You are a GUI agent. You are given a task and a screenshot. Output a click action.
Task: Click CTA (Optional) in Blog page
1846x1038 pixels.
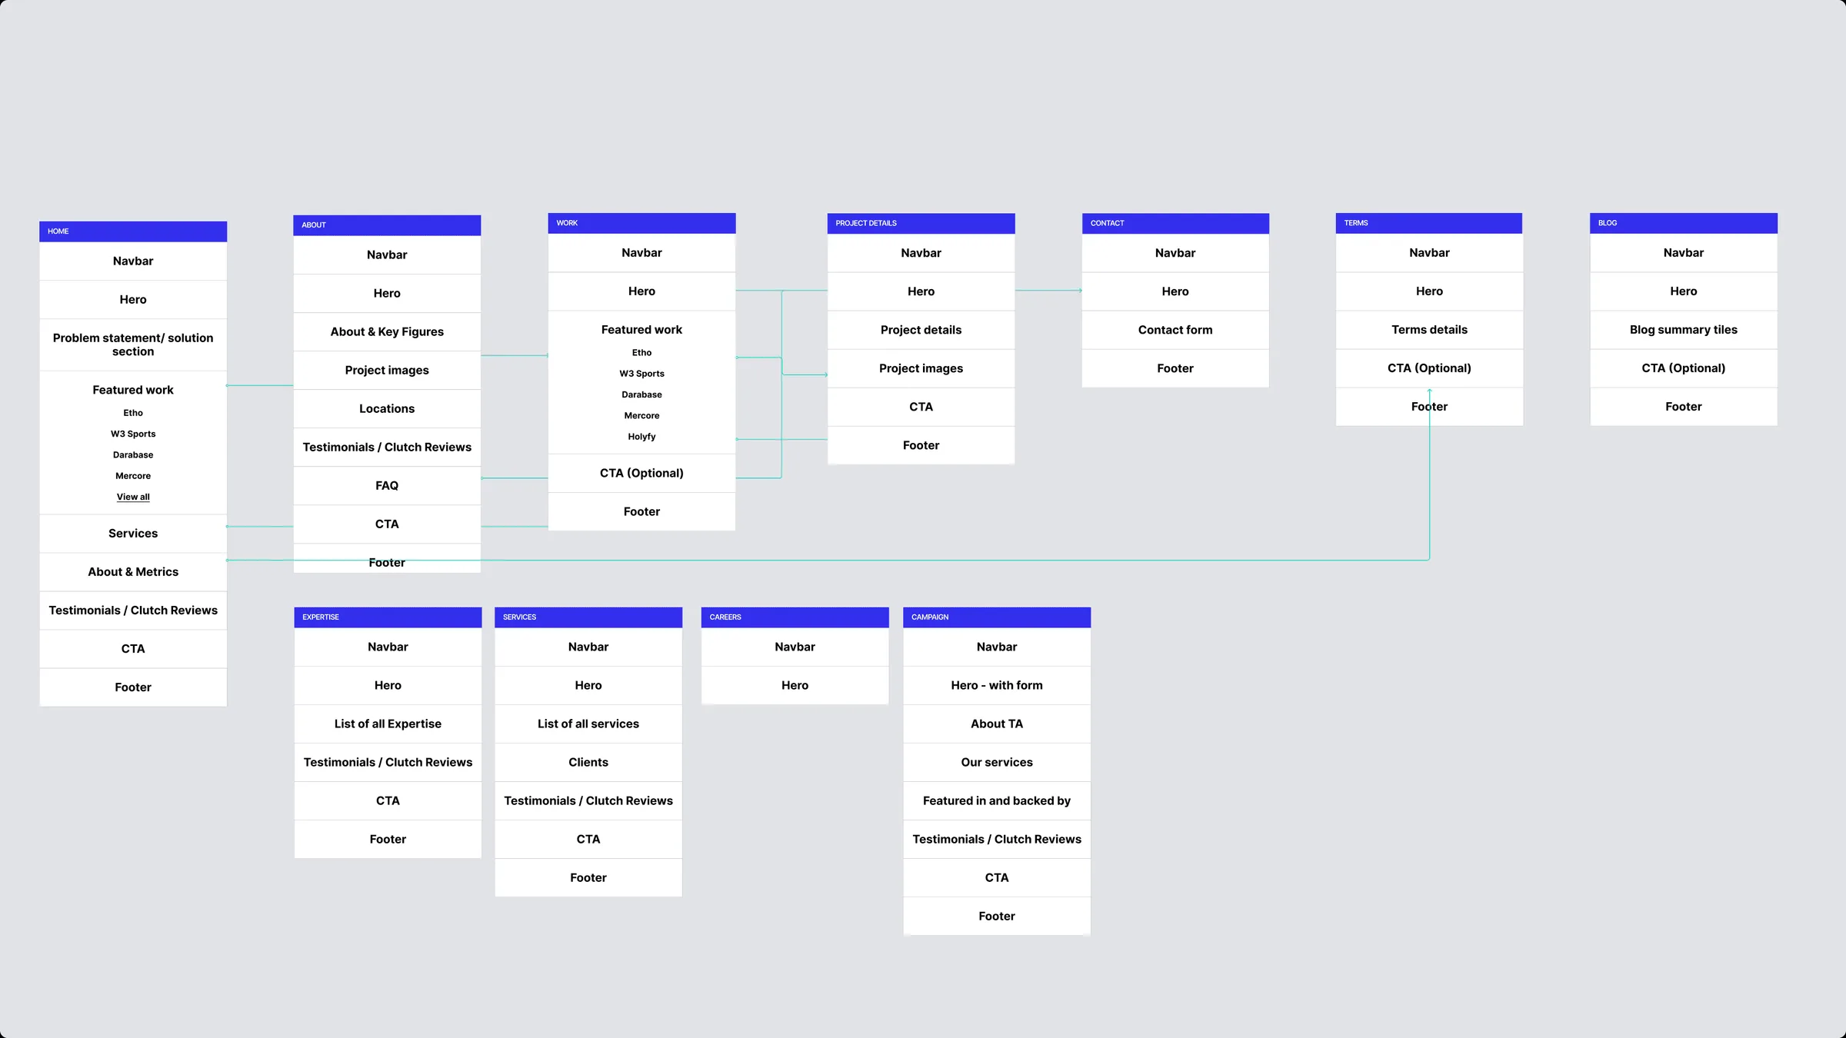[1684, 368]
